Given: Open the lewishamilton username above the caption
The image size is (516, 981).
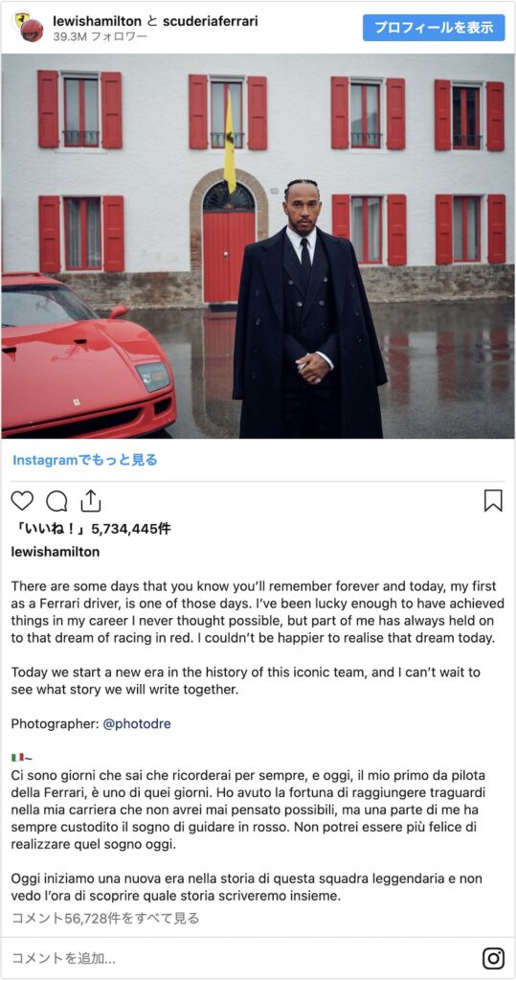Looking at the screenshot, I should (x=55, y=552).
